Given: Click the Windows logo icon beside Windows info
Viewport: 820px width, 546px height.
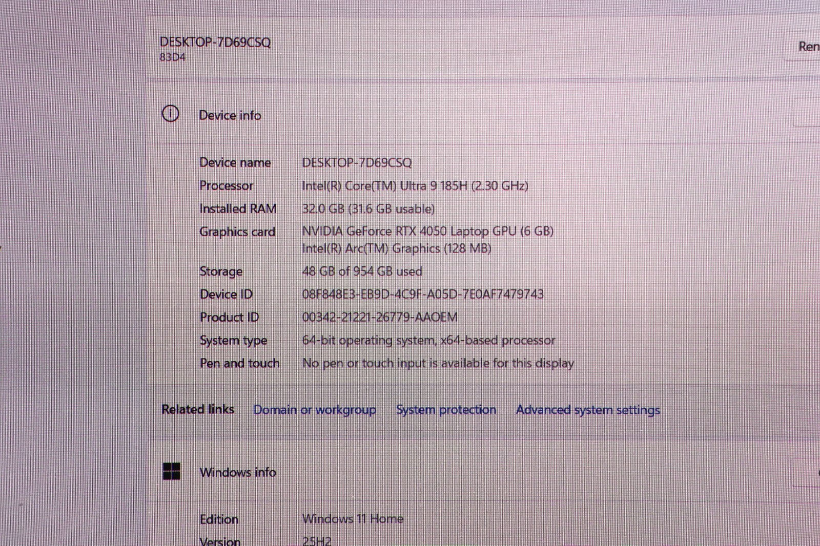Looking at the screenshot, I should tap(172, 471).
